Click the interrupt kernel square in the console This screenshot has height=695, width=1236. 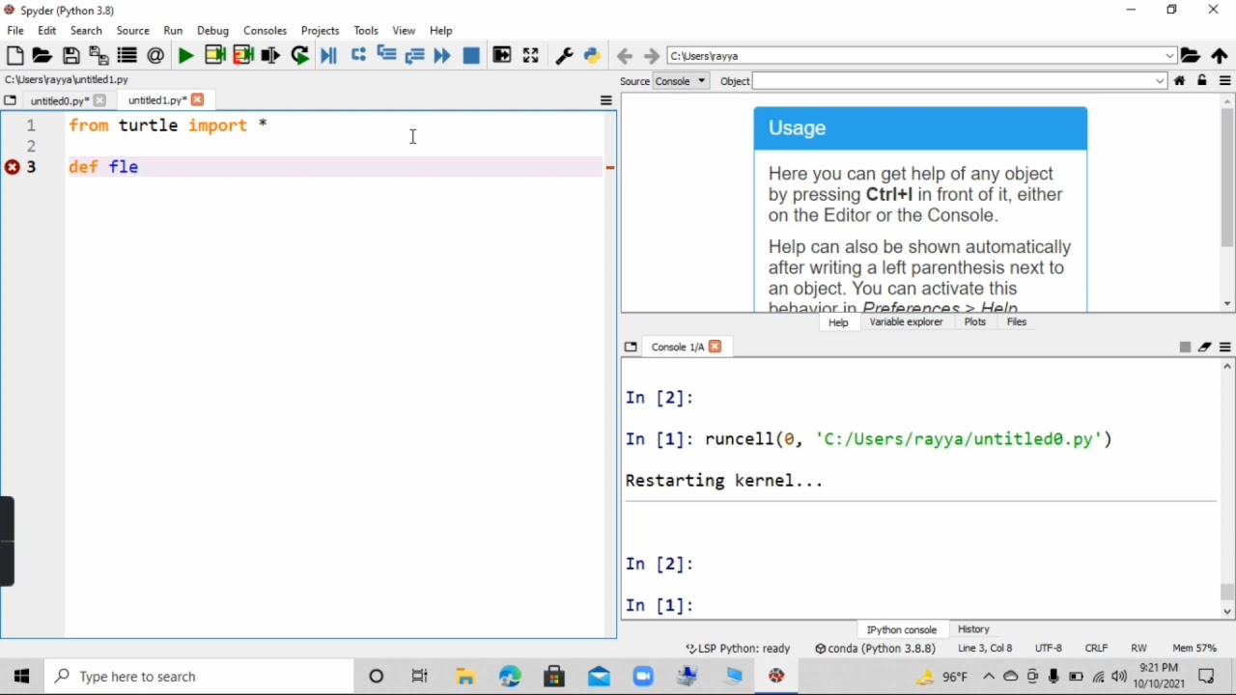click(x=1185, y=347)
